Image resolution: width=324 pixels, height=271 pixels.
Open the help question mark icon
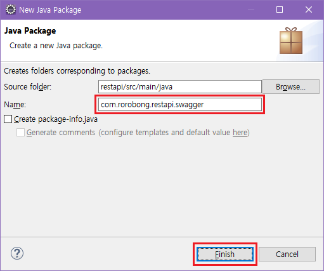click(x=17, y=253)
